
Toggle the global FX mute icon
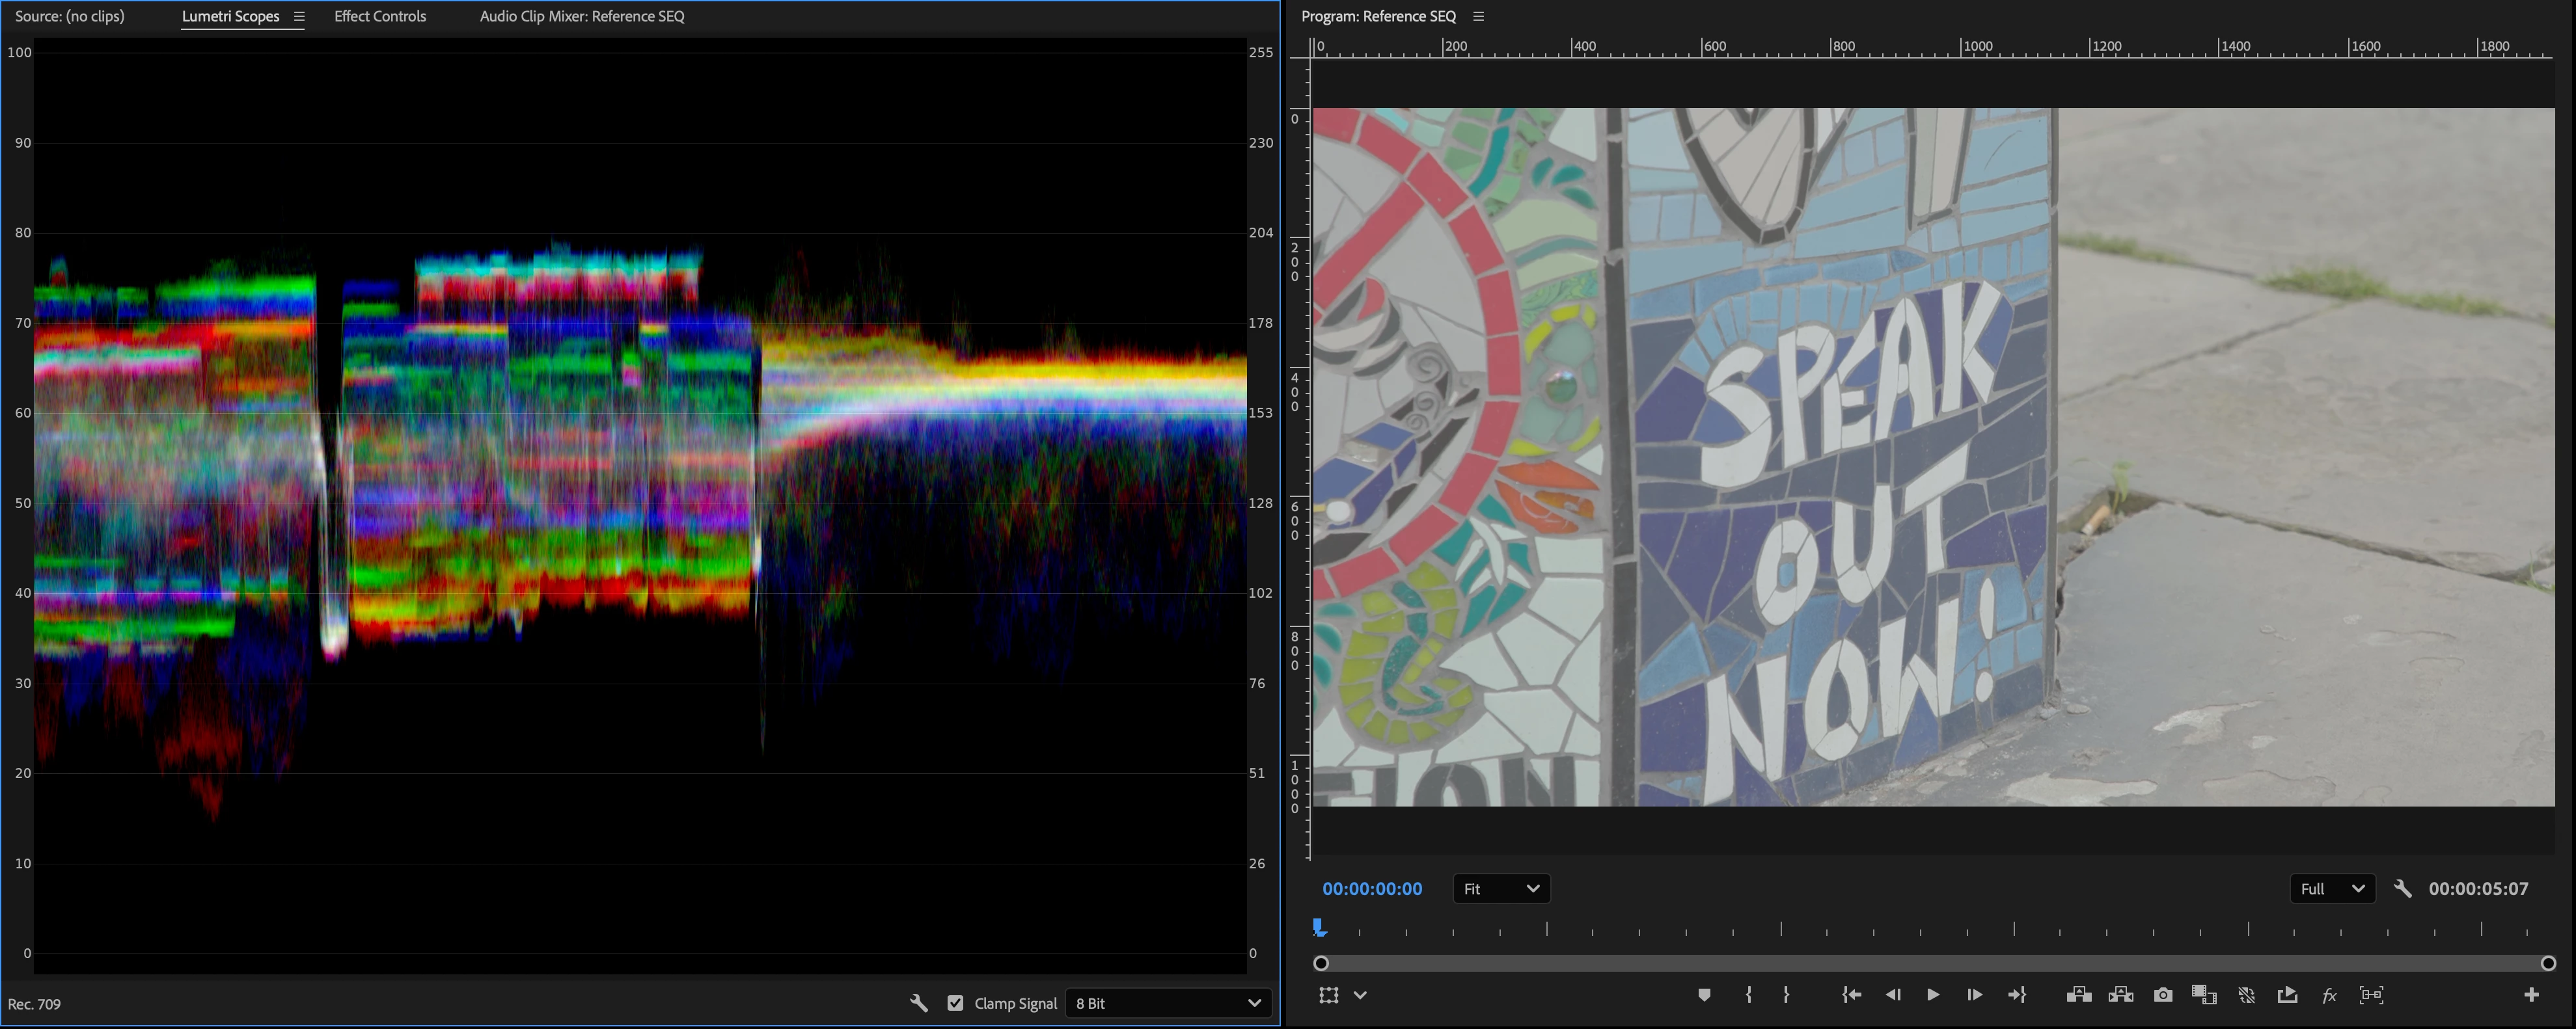point(2329,995)
